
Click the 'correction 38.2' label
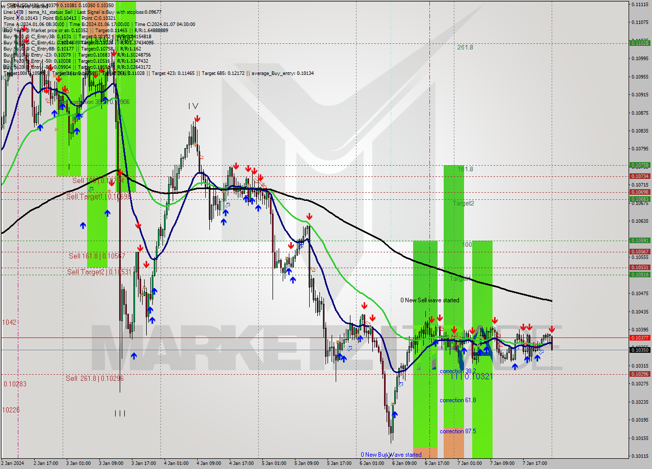coord(457,371)
